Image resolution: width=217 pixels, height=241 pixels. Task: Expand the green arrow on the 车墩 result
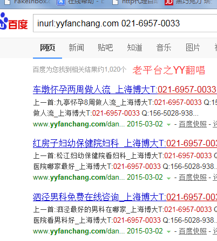tap(168, 125)
